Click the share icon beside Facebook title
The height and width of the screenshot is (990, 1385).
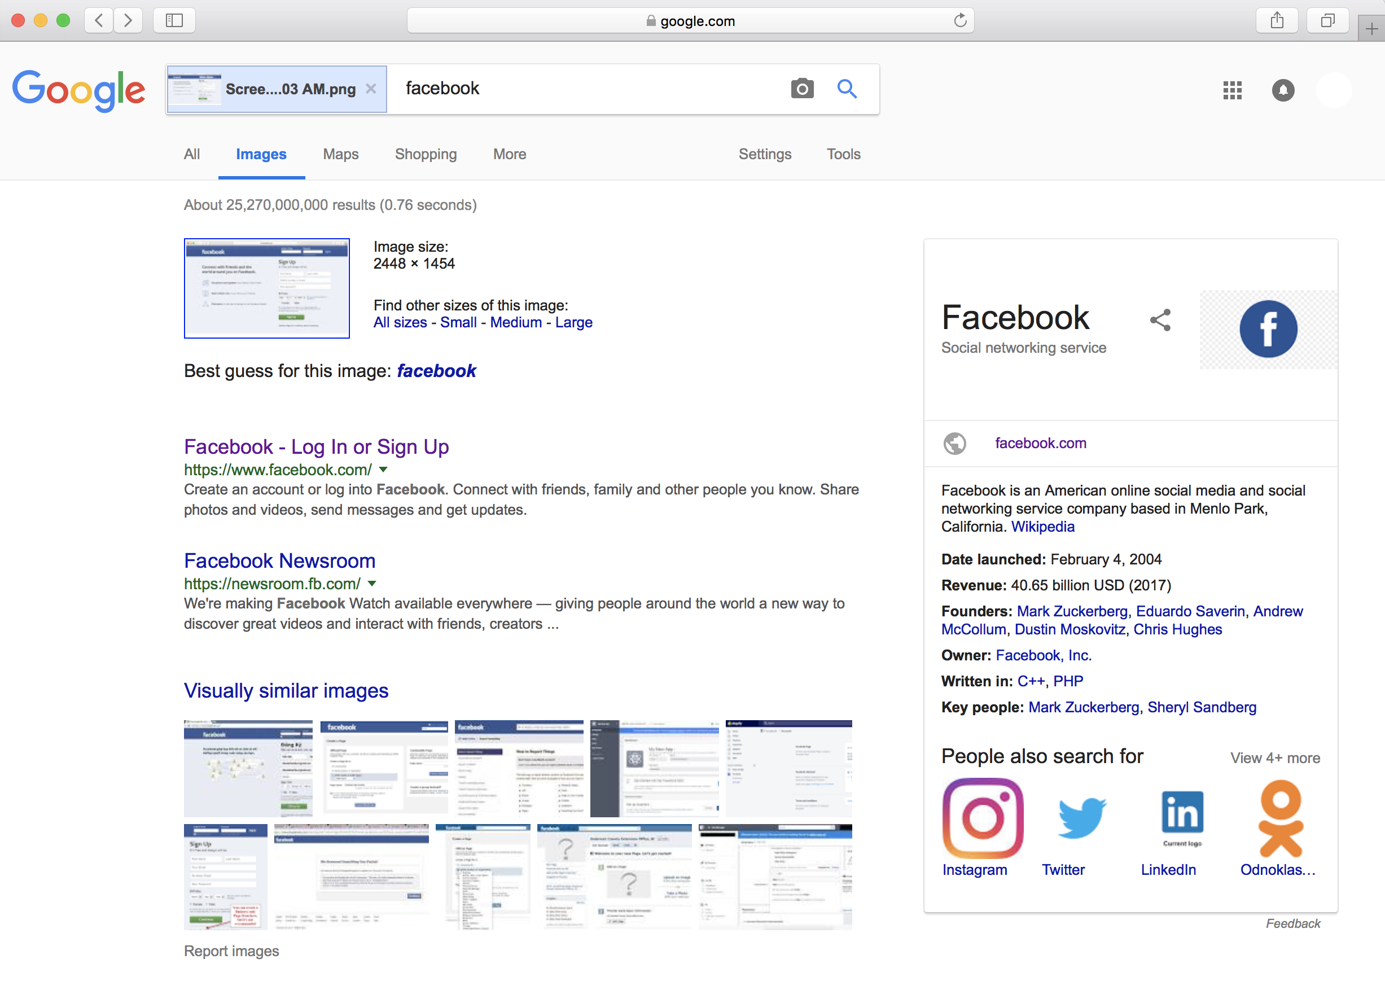1161,319
